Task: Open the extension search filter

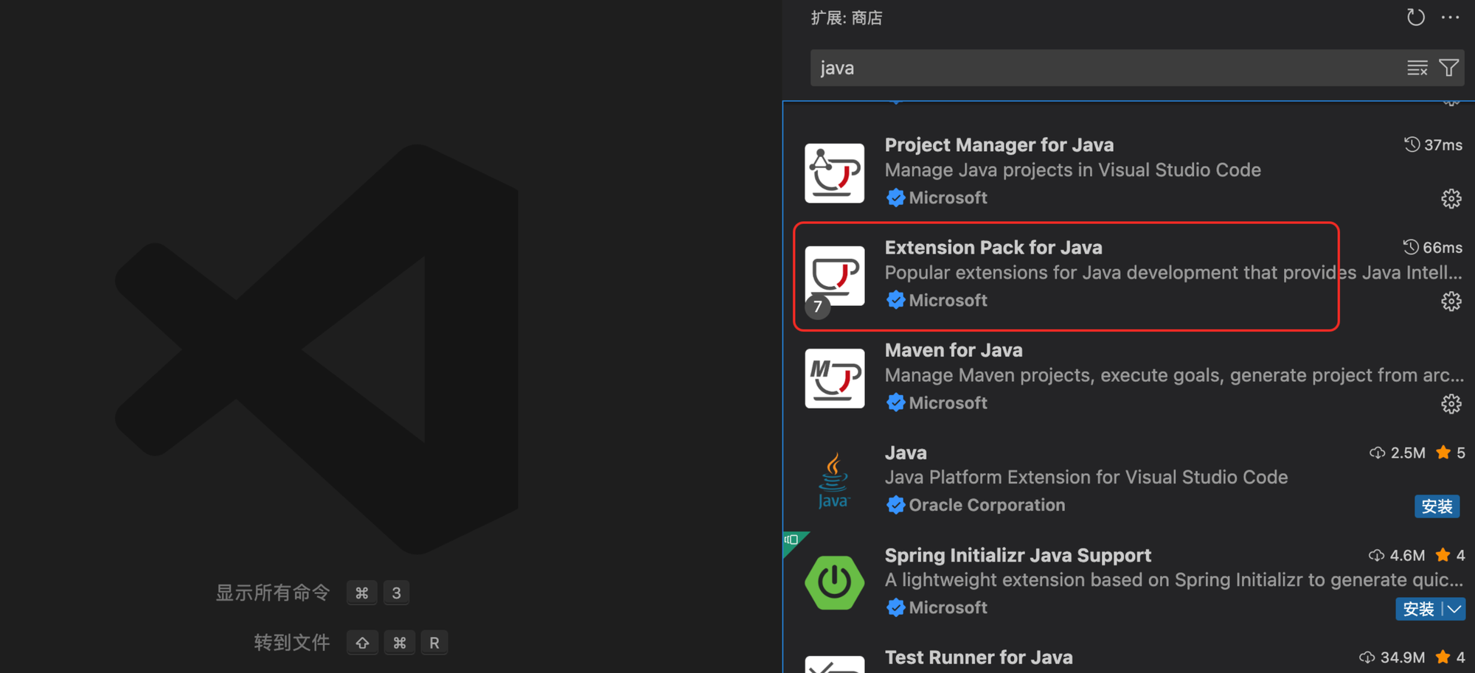Action: click(x=1448, y=68)
